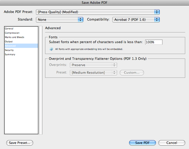Click the category list scrollbar track

(40, 80)
